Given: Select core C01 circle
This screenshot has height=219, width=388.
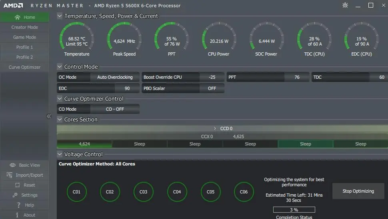Looking at the screenshot, I should click(x=77, y=192).
